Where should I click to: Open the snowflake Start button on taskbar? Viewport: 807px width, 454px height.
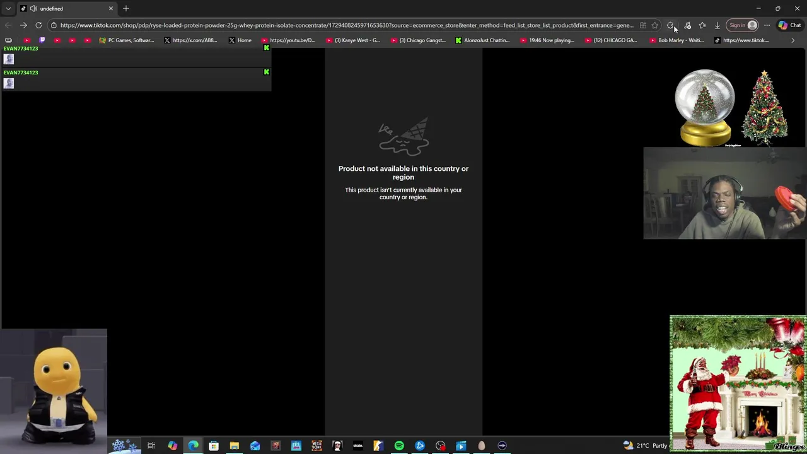point(124,445)
